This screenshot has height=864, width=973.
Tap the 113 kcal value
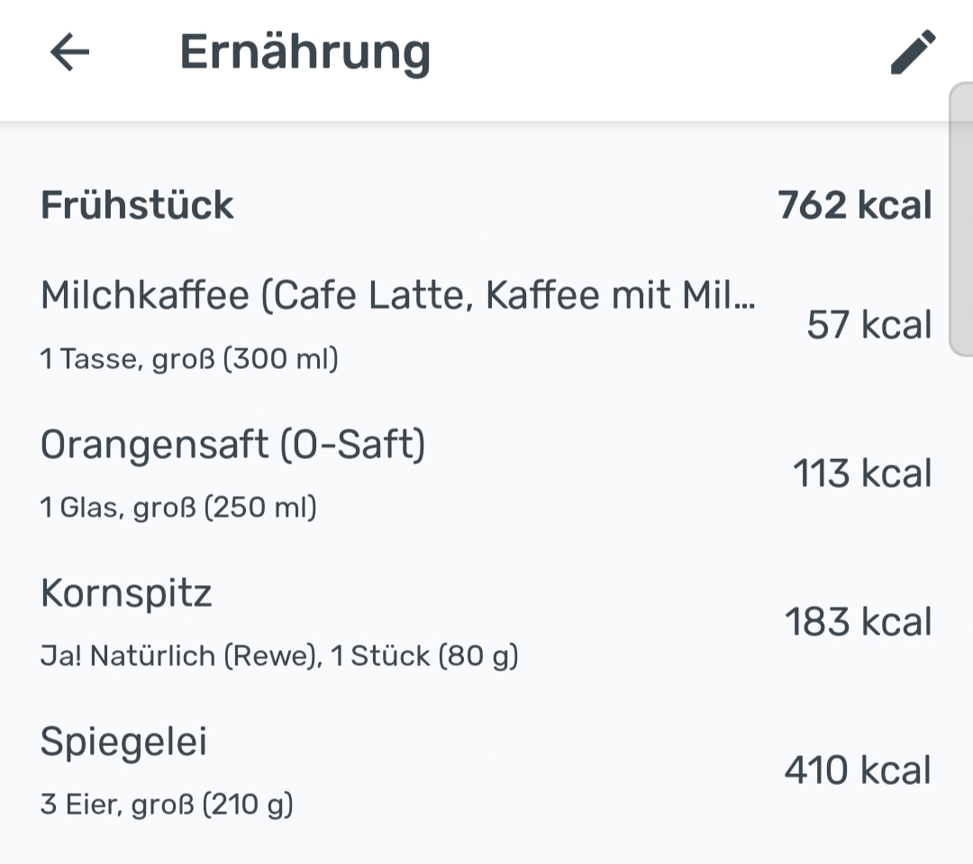(861, 473)
